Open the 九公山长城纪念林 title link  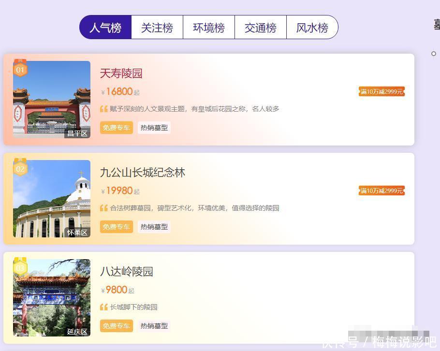click(143, 173)
